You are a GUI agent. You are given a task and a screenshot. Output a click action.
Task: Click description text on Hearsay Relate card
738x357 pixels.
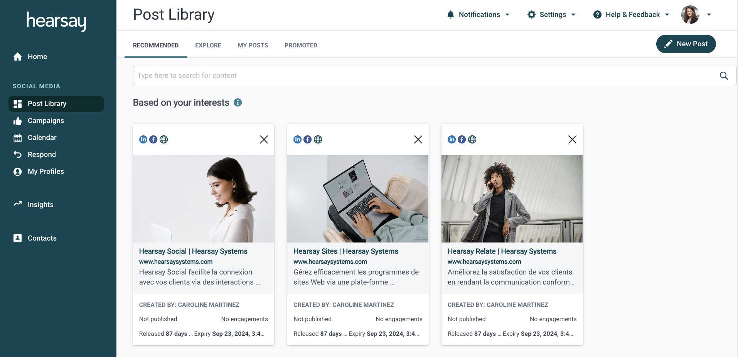click(x=511, y=277)
